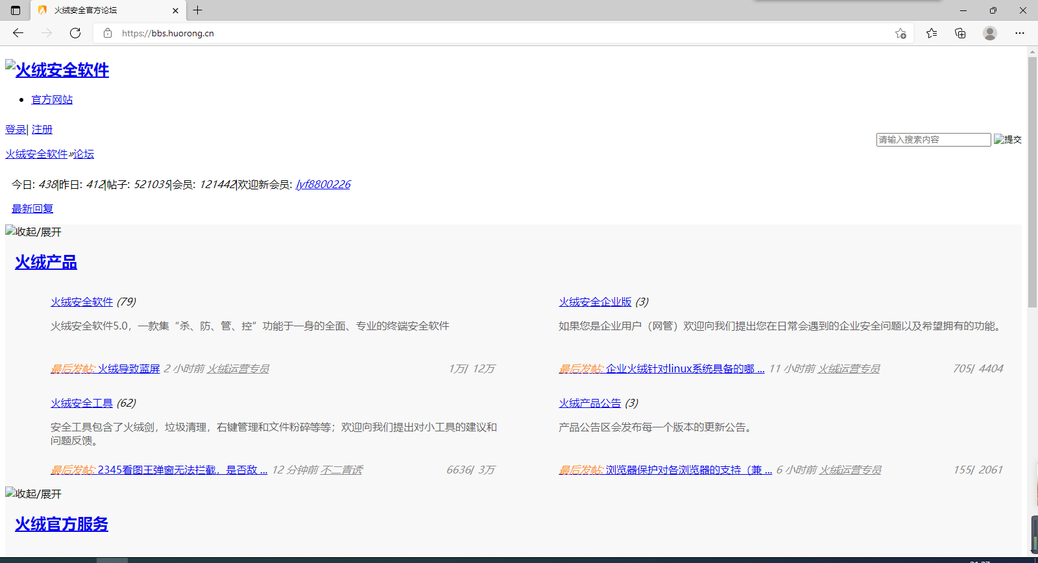Screen dimensions: 1038x563
Task: Open the 火绒安全软件 sub-forum
Action: pyautogui.click(x=82, y=302)
